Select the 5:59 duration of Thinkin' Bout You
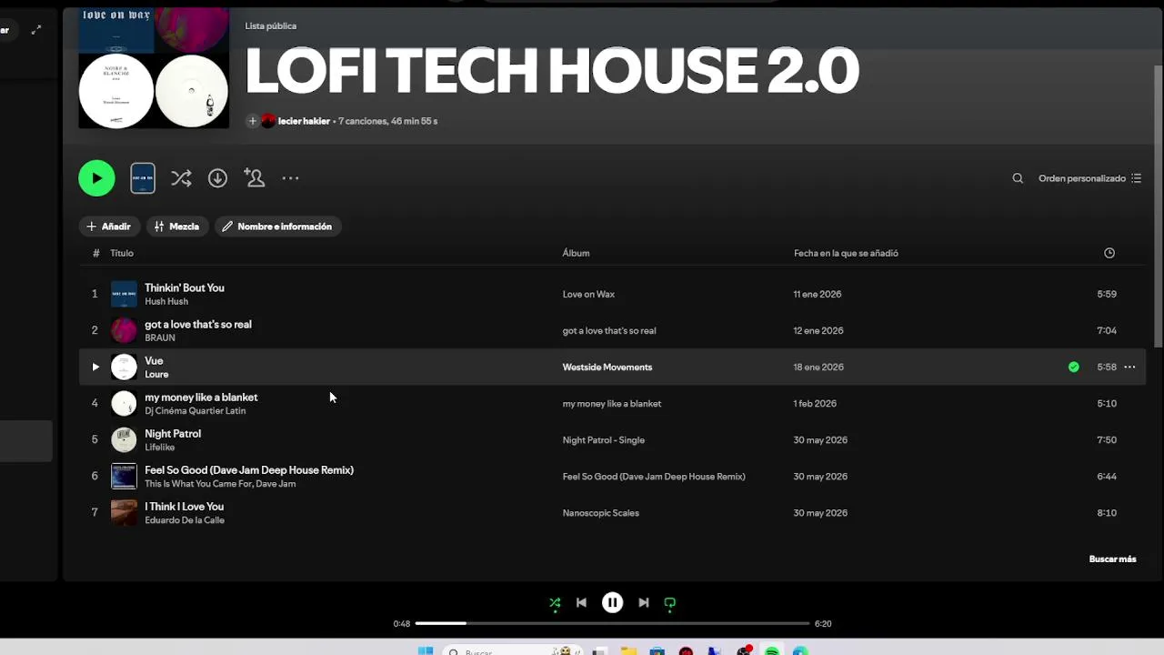1164x655 pixels. tap(1107, 294)
